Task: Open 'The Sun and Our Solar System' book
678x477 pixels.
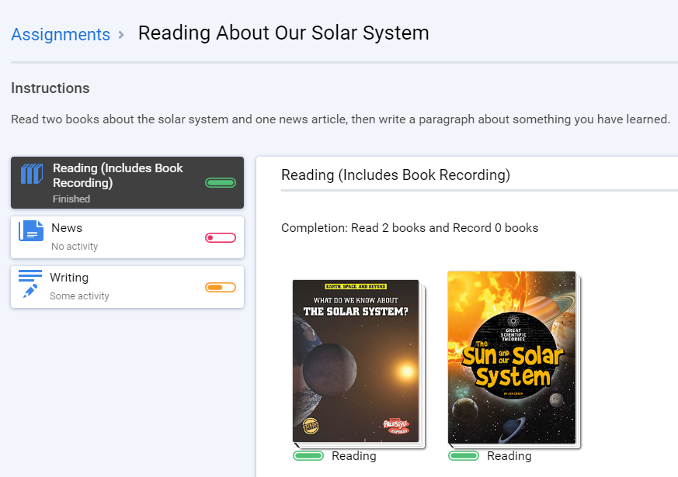Action: point(513,359)
